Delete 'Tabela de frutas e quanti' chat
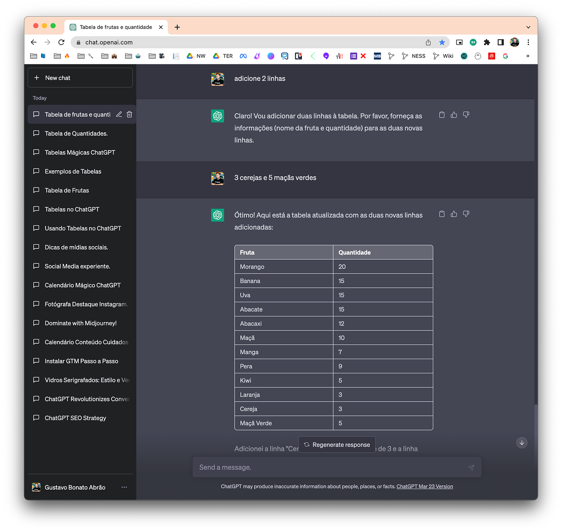This screenshot has height=532, width=562. pos(129,114)
